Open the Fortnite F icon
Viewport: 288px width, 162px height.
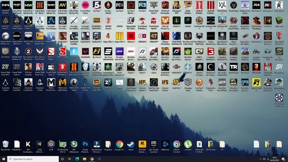pyautogui.click(x=74, y=52)
